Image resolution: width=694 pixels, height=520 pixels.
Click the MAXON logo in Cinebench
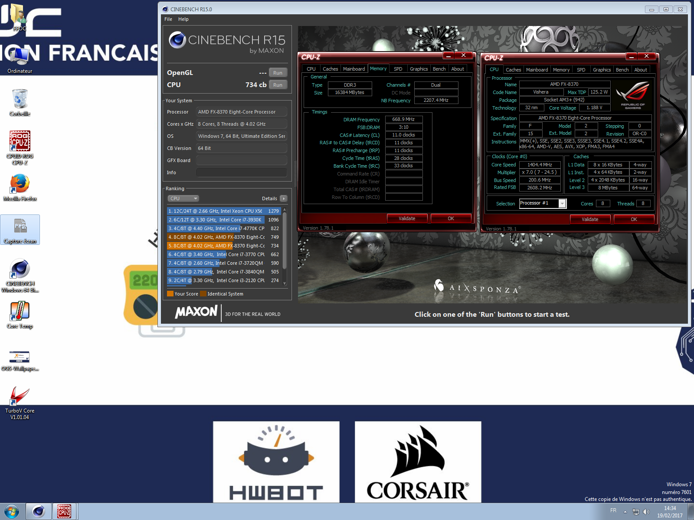(x=196, y=312)
